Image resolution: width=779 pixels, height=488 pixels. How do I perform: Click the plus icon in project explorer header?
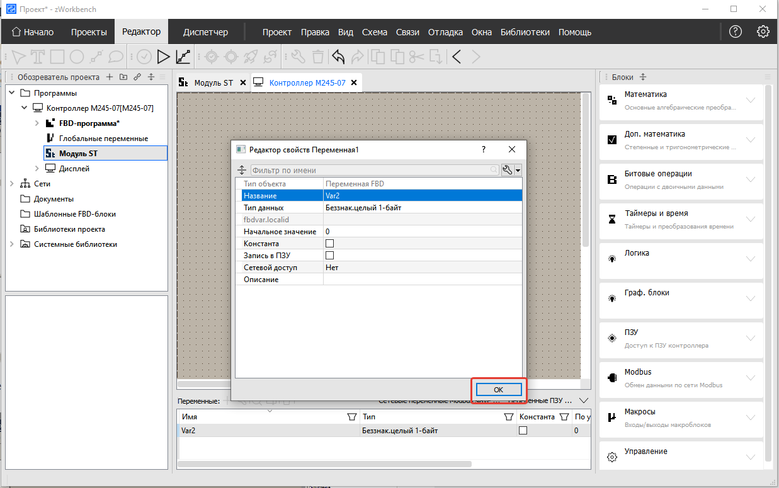click(109, 77)
